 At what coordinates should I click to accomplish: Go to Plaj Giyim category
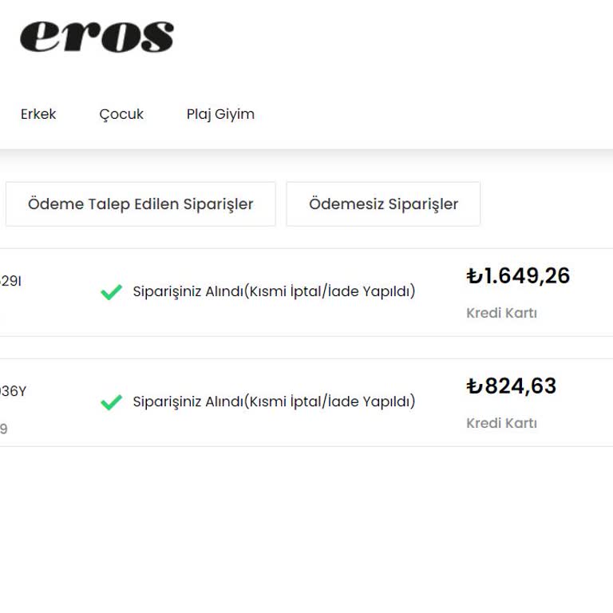pyautogui.click(x=220, y=114)
